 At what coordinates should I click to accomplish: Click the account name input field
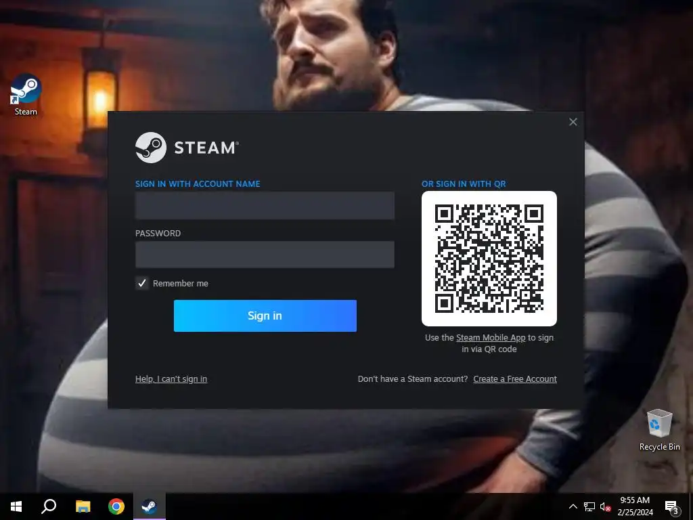(265, 206)
